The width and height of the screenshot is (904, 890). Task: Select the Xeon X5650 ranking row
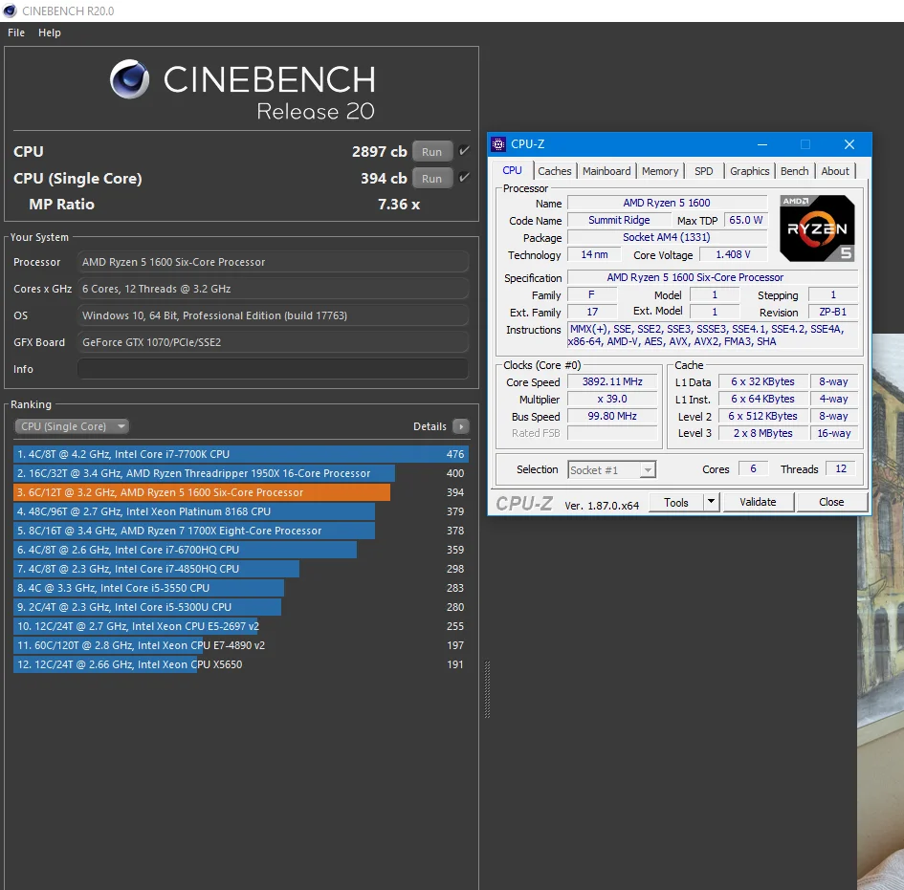coord(241,664)
